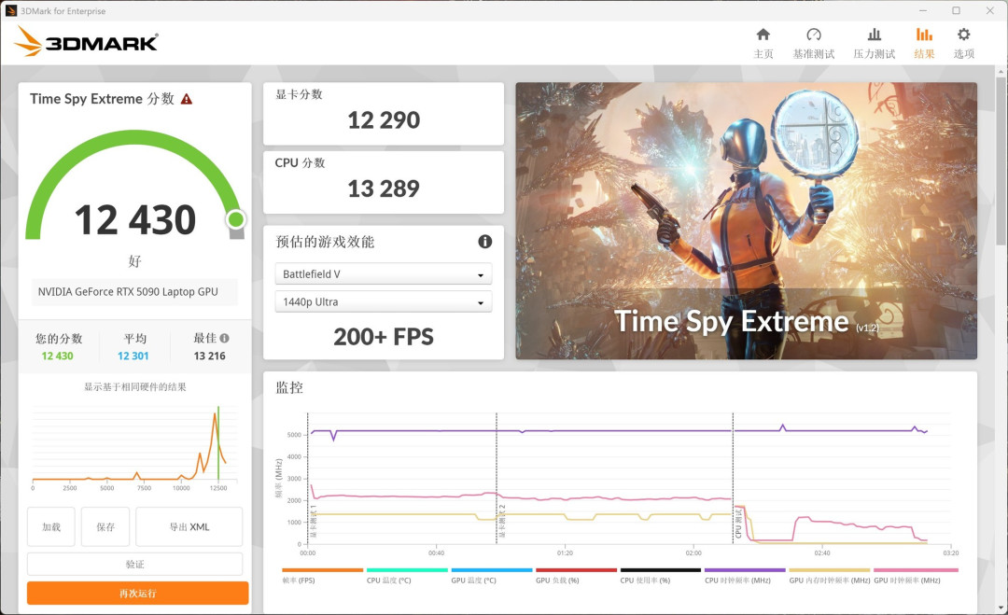Viewport: 1008px width, 615px height.
Task: Click the 加载 load button
Action: click(50, 526)
